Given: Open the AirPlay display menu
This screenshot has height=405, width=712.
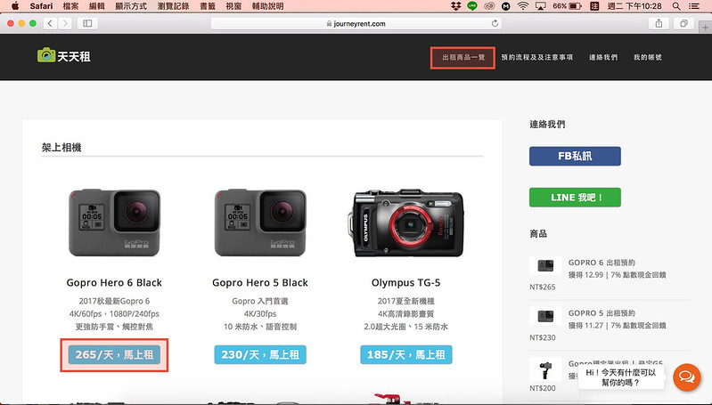Looking at the screenshot, I should 540,6.
